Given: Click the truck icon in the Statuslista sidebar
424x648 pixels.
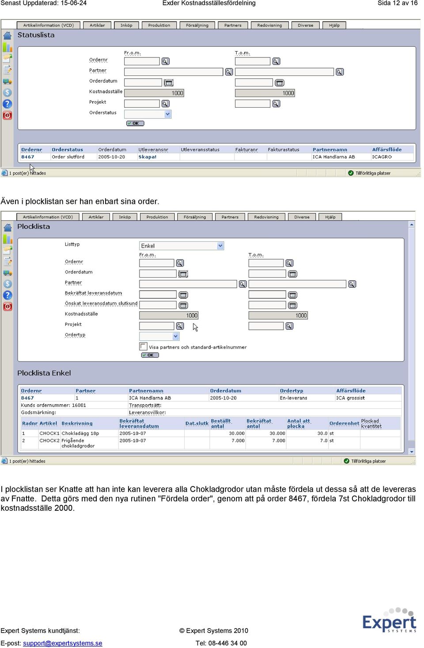Looking at the screenshot, I should 8,82.
